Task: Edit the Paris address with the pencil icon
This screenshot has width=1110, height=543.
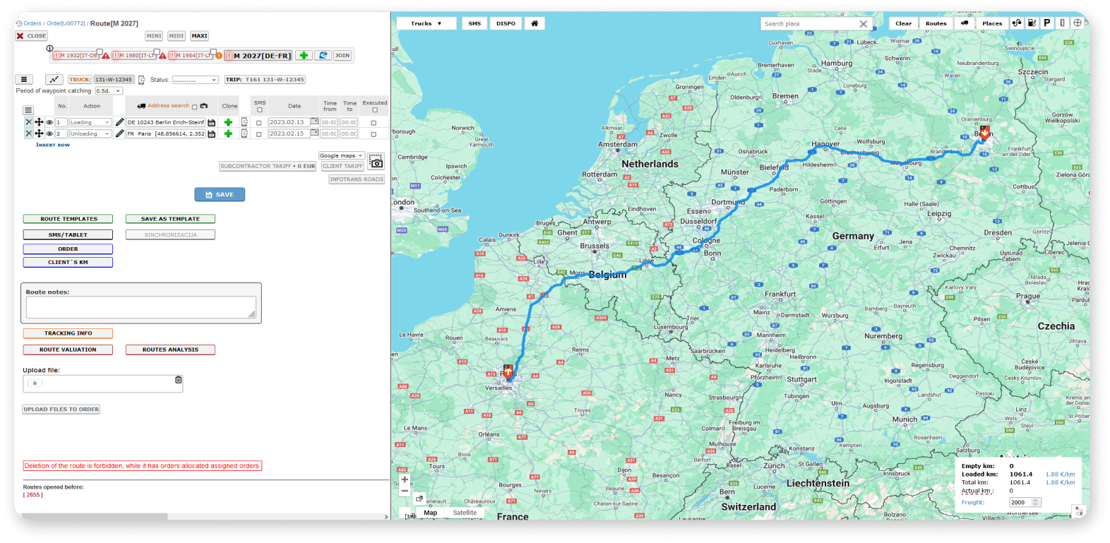Action: [119, 133]
